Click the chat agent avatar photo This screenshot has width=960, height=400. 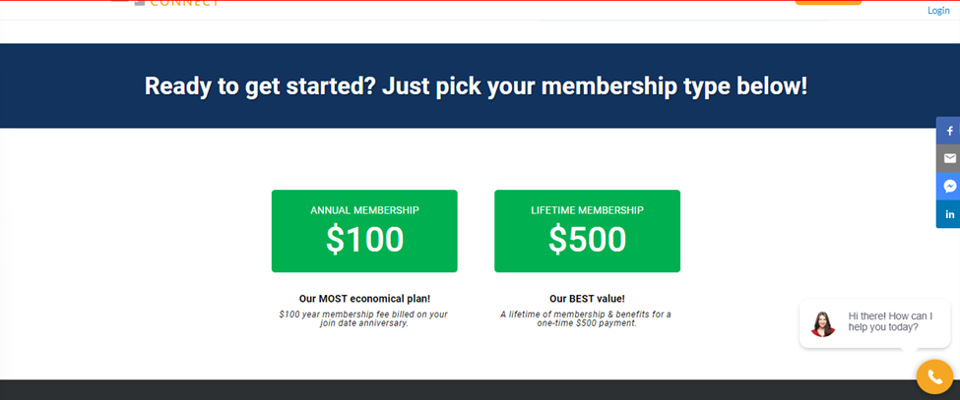point(823,324)
